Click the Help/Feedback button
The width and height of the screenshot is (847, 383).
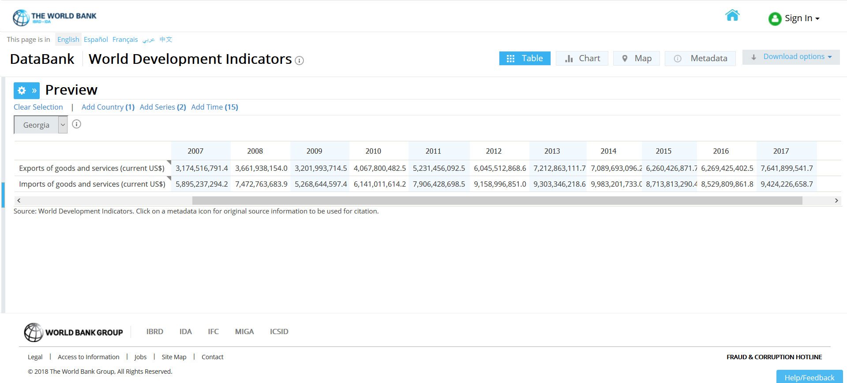click(x=809, y=377)
